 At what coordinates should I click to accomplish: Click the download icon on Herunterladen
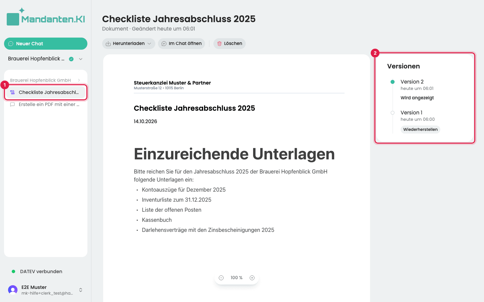[108, 44]
